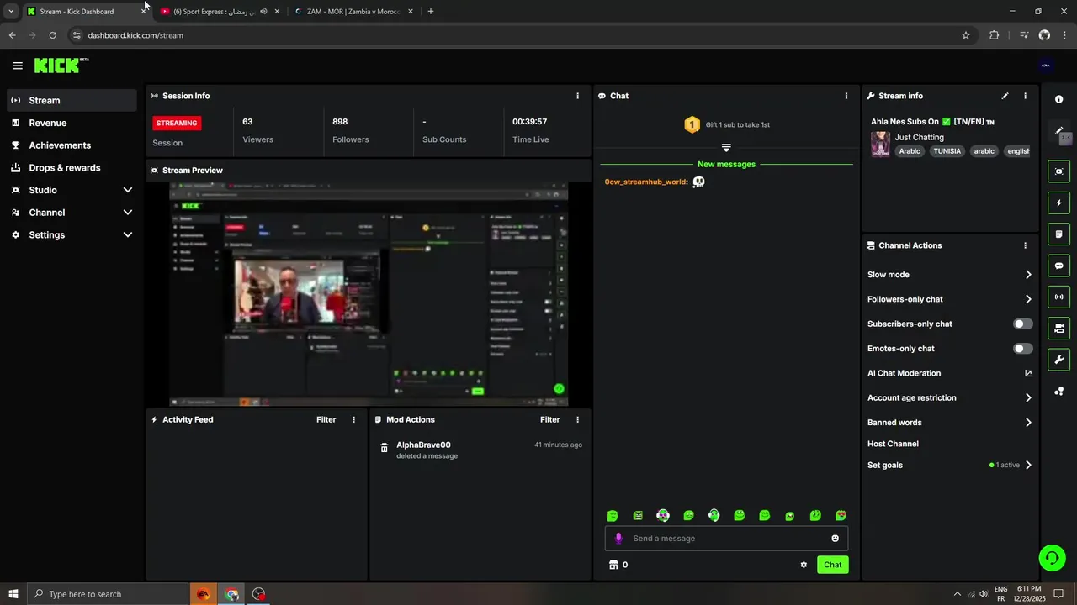1077x605 pixels.
Task: Click the stream preview widget sidebar icon
Action: pyautogui.click(x=1058, y=171)
